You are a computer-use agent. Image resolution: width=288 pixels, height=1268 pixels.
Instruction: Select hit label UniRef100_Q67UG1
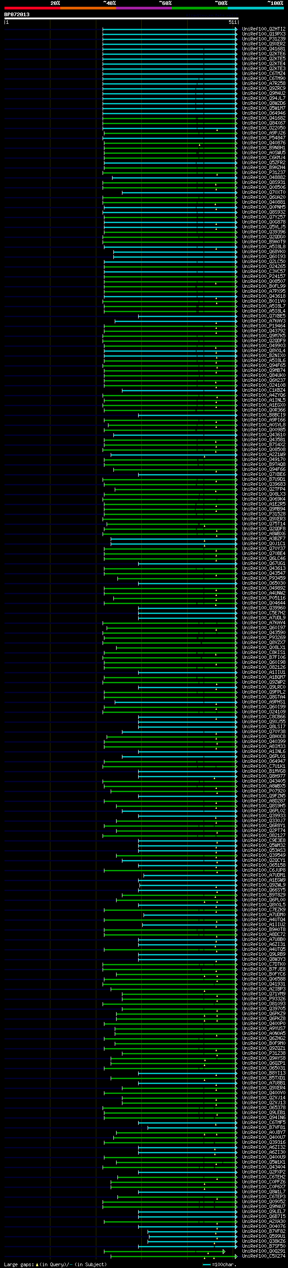pos(263,564)
